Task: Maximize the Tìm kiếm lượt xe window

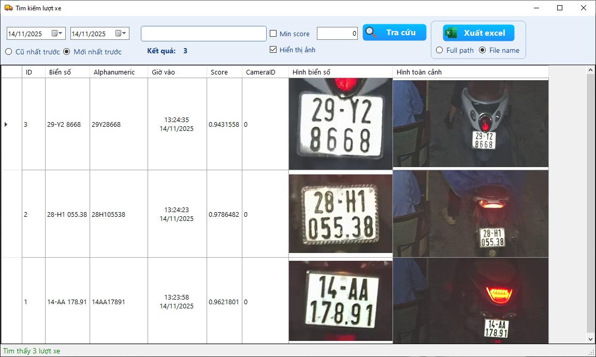Action: coord(560,8)
